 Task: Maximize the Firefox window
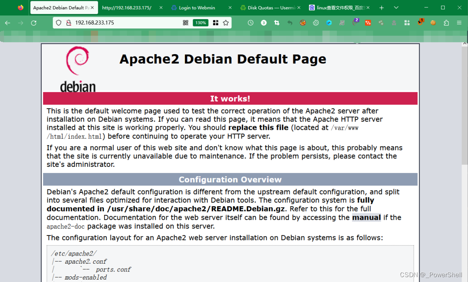(x=443, y=8)
